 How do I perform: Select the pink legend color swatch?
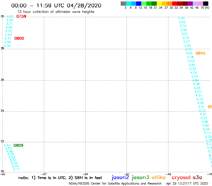tap(200, 3)
